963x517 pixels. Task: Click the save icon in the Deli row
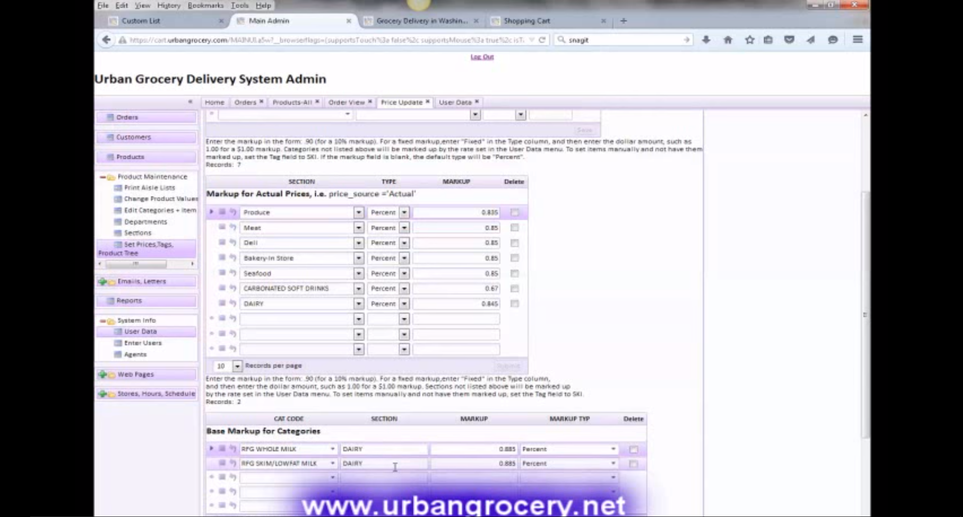pos(222,242)
